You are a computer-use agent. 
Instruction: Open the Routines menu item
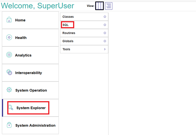(x=84, y=33)
